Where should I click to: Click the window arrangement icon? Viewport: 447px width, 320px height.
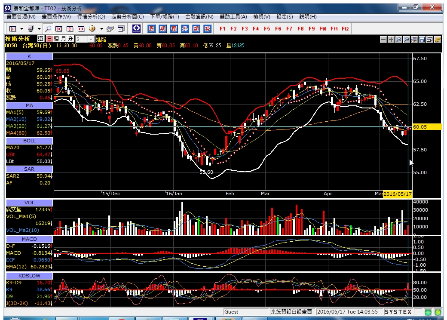click(430, 40)
